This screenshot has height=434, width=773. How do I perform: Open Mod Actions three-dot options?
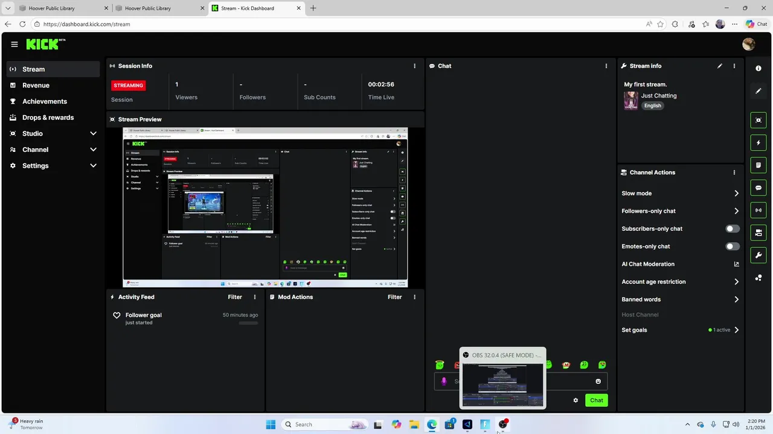coord(414,297)
